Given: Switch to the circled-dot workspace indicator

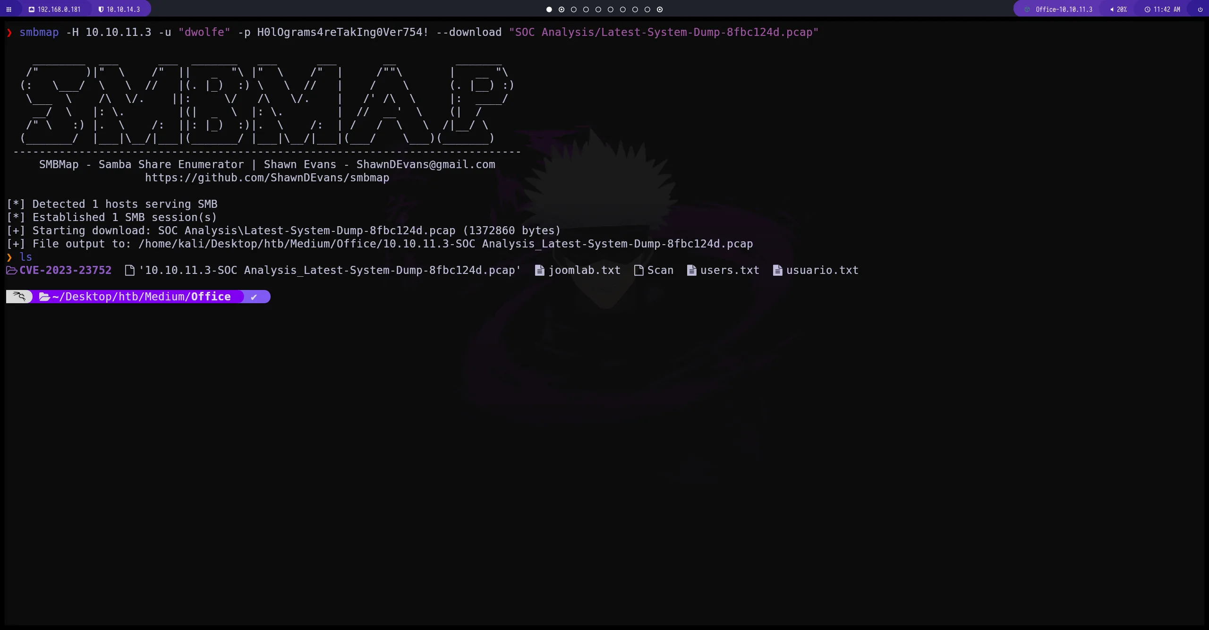Looking at the screenshot, I should (561, 9).
